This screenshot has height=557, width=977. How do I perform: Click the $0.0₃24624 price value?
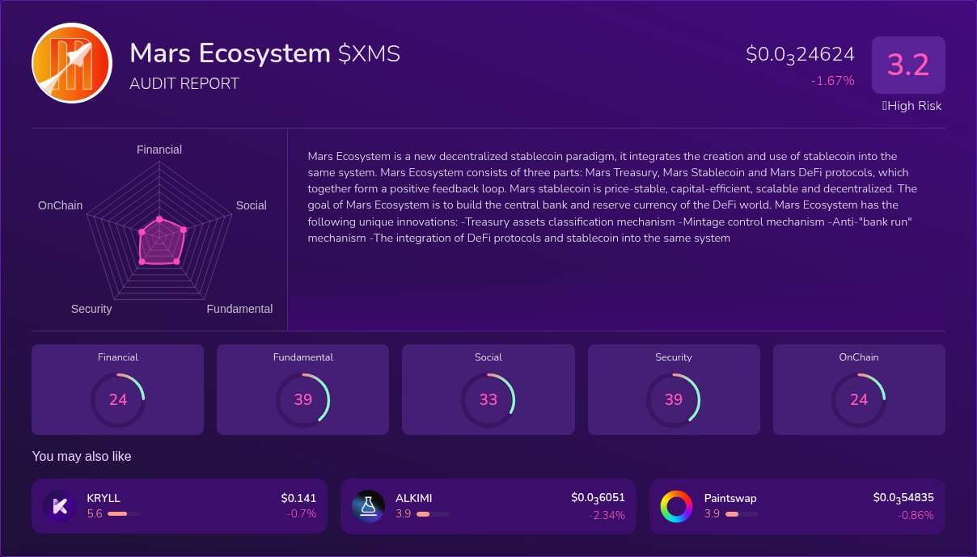coord(800,55)
